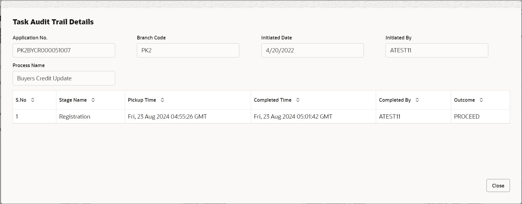Click the Process Name field
This screenshot has height=204, width=522.
(64, 78)
